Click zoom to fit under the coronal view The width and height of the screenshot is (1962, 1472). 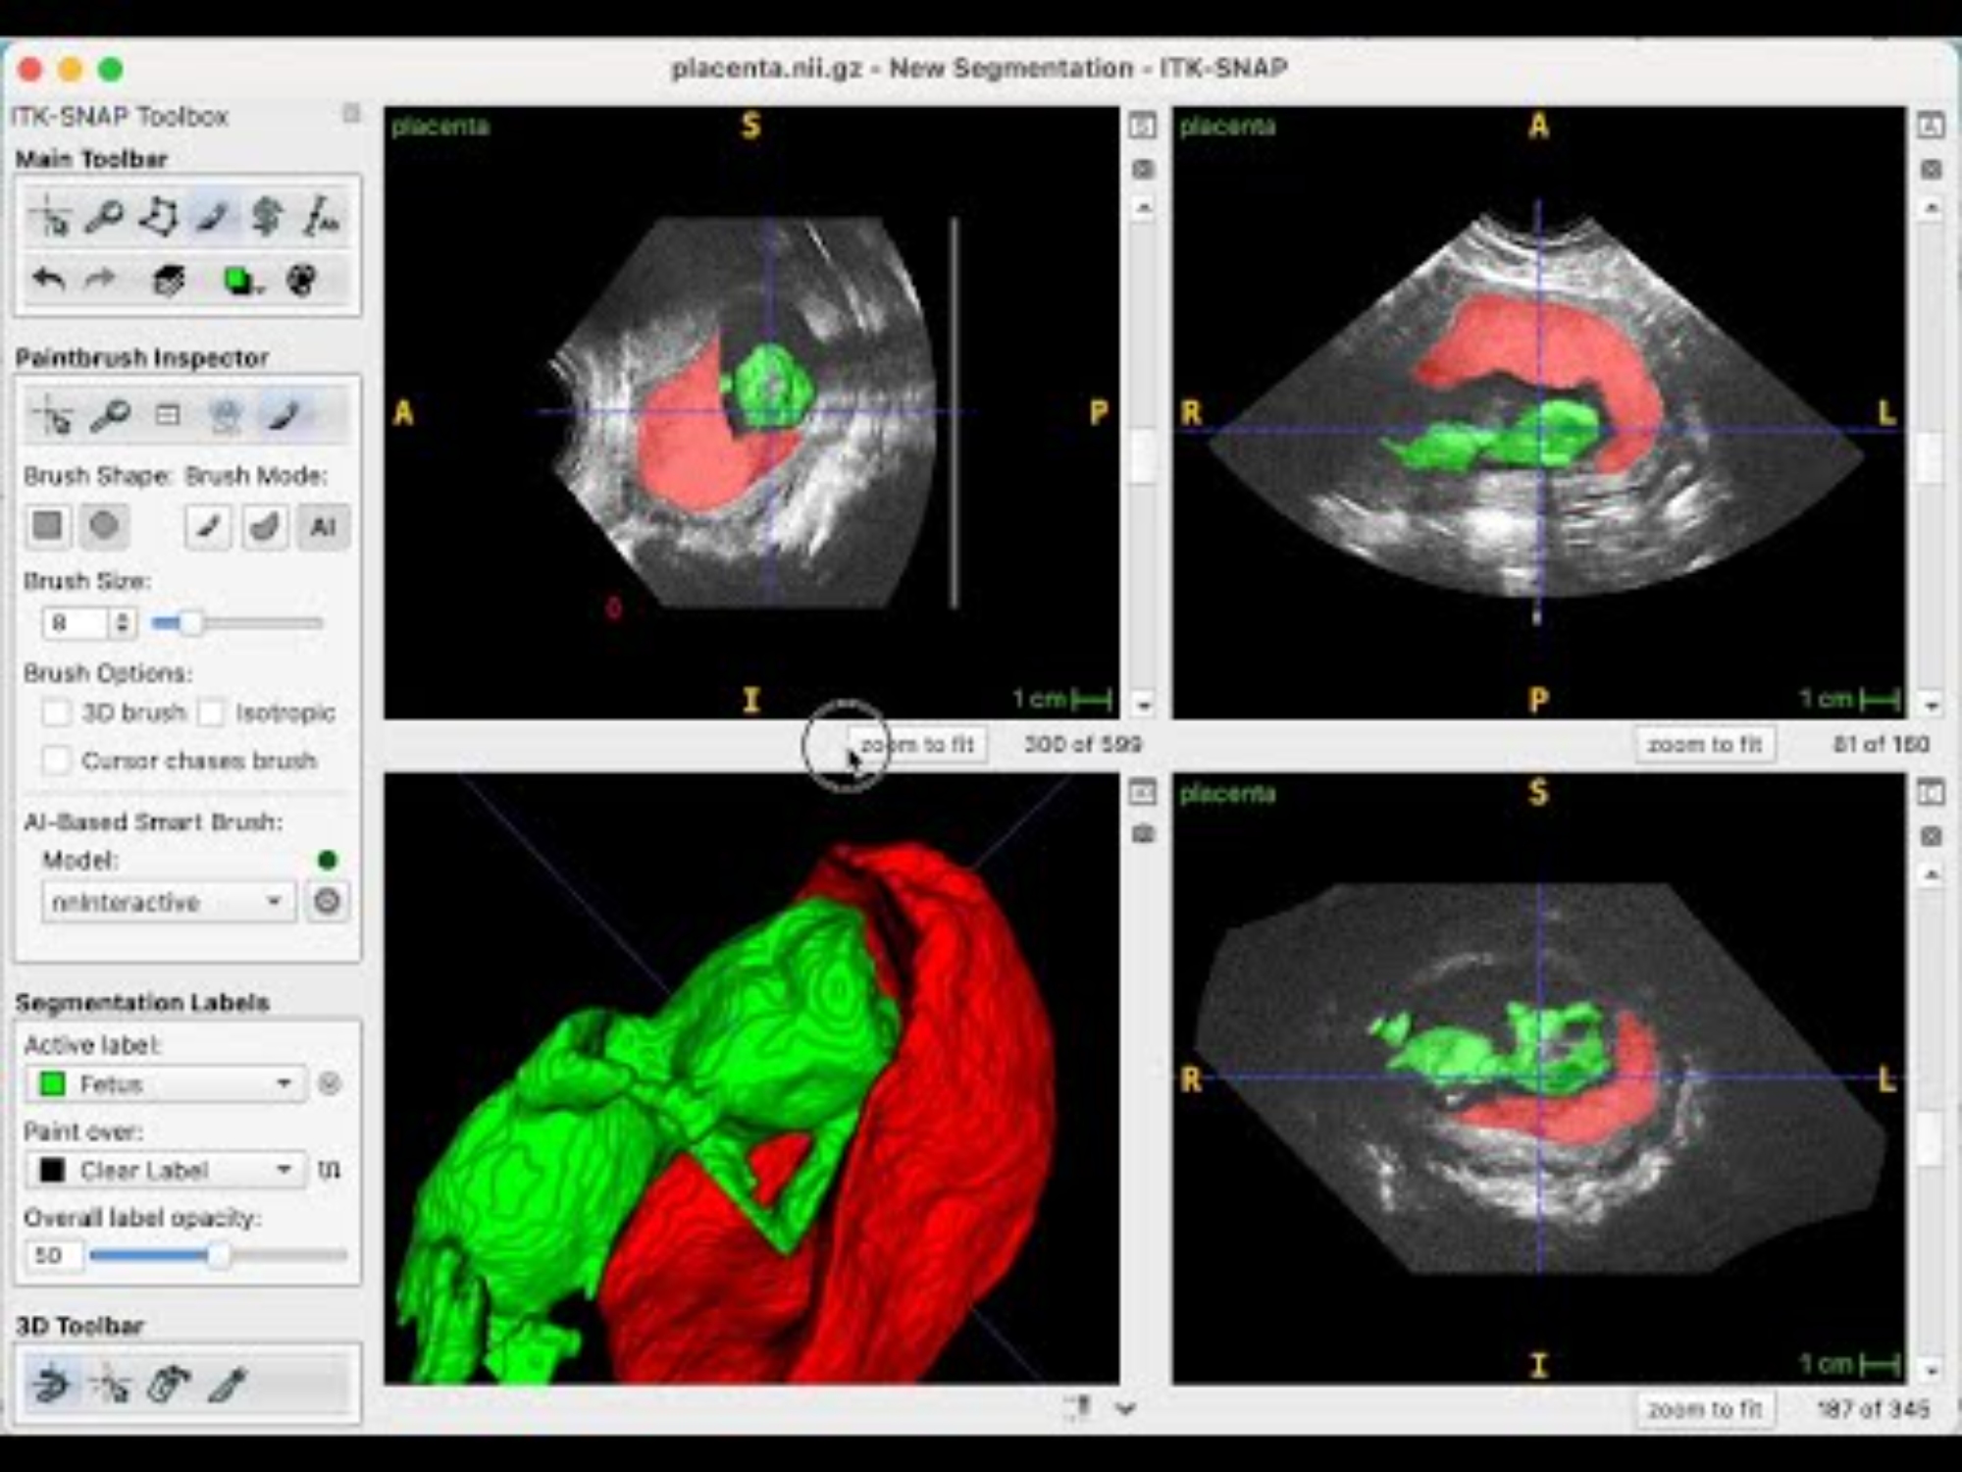point(1705,1410)
